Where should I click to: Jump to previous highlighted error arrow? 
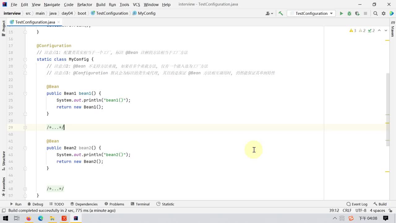click(x=379, y=30)
